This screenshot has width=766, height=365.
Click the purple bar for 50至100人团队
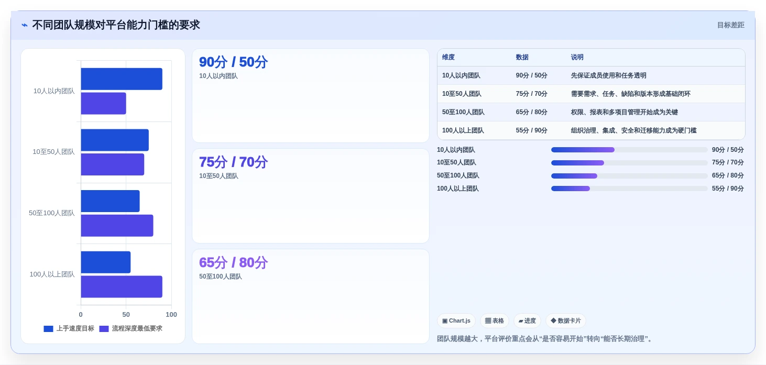[x=117, y=226]
